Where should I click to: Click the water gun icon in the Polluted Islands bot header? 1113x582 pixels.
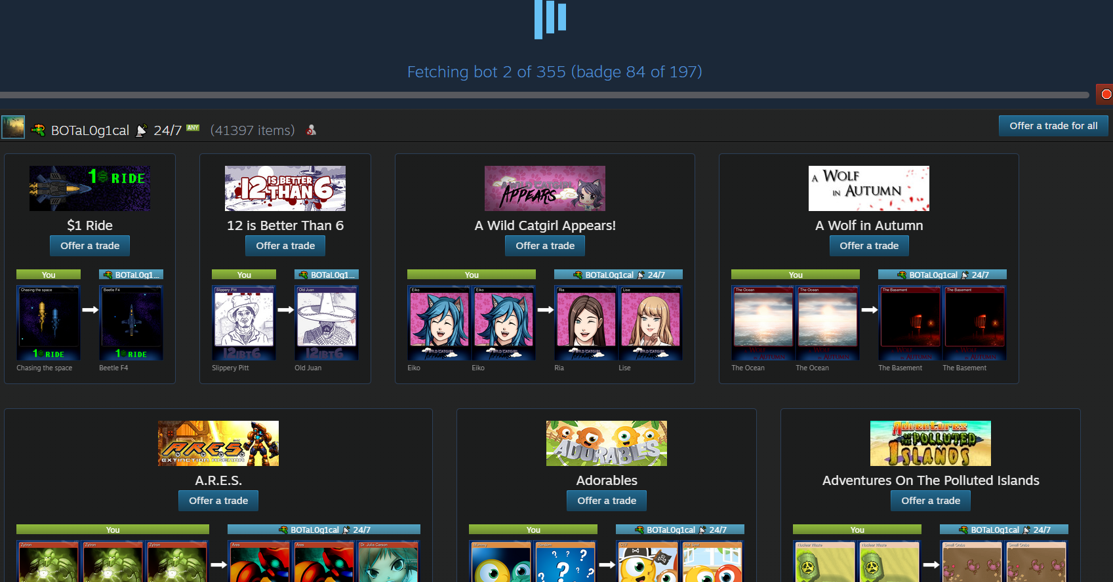(963, 530)
